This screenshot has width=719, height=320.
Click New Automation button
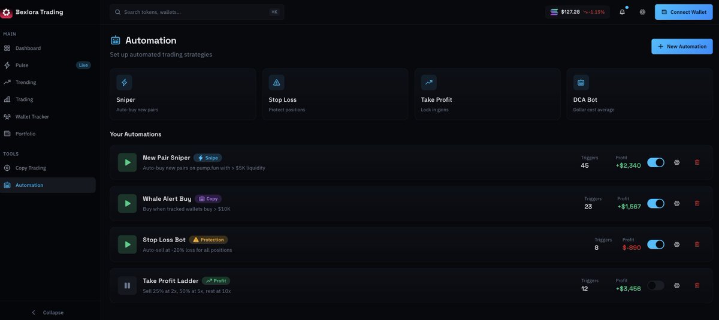pyautogui.click(x=682, y=46)
